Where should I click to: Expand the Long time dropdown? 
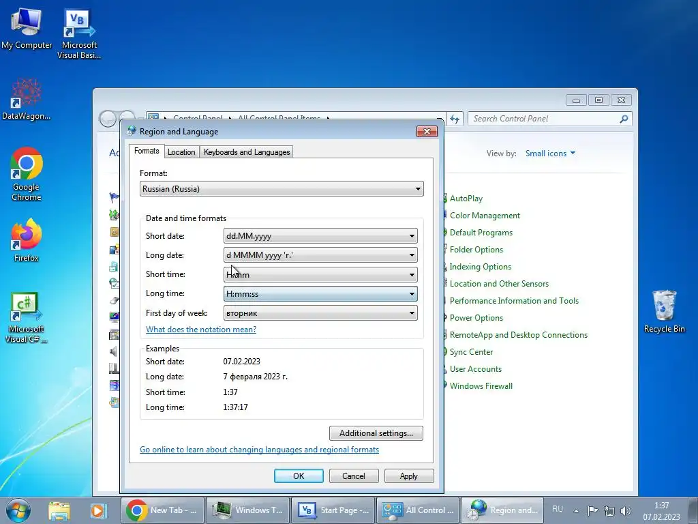point(320,294)
